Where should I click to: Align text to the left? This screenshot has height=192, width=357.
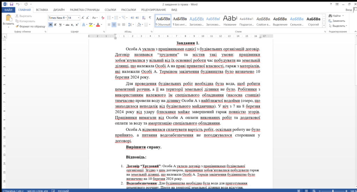pyautogui.click(x=109, y=25)
